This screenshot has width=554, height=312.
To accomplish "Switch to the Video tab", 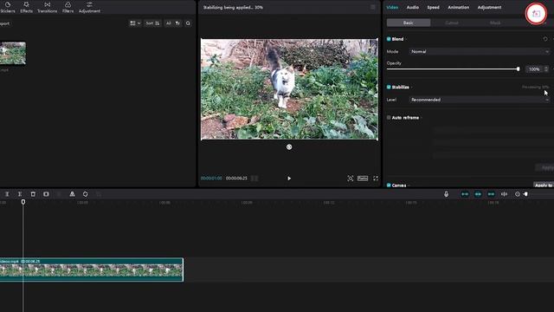I will pyautogui.click(x=392, y=7).
